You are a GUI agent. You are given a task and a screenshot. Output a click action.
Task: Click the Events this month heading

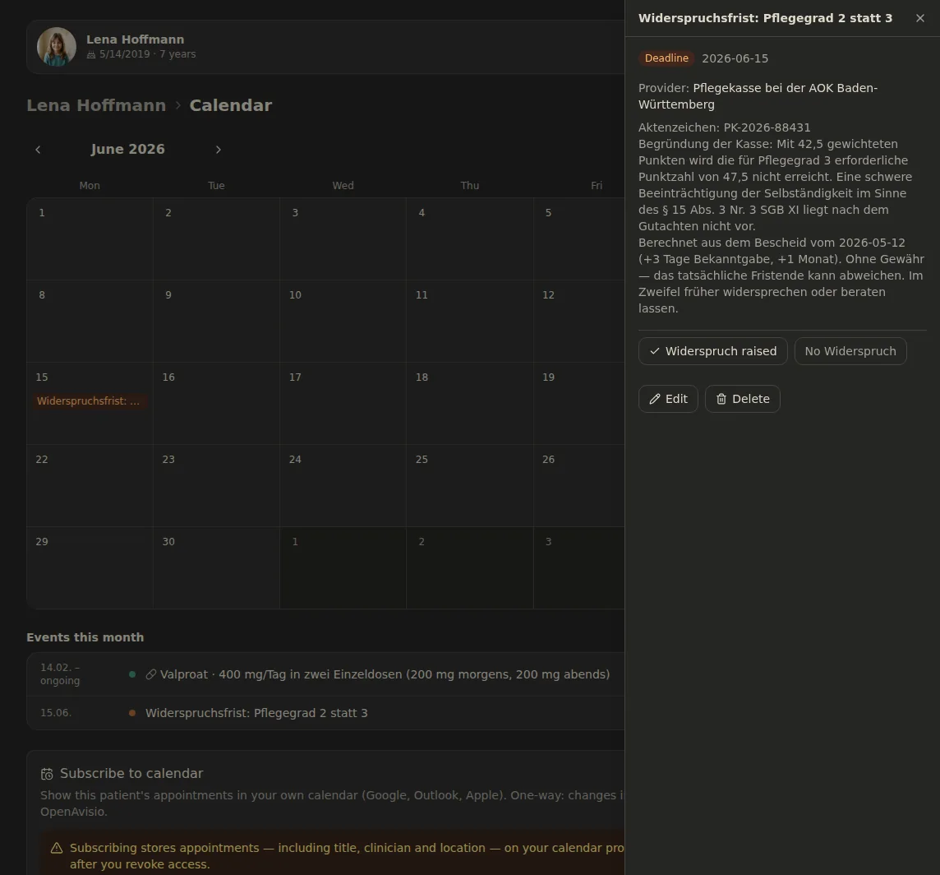point(85,637)
